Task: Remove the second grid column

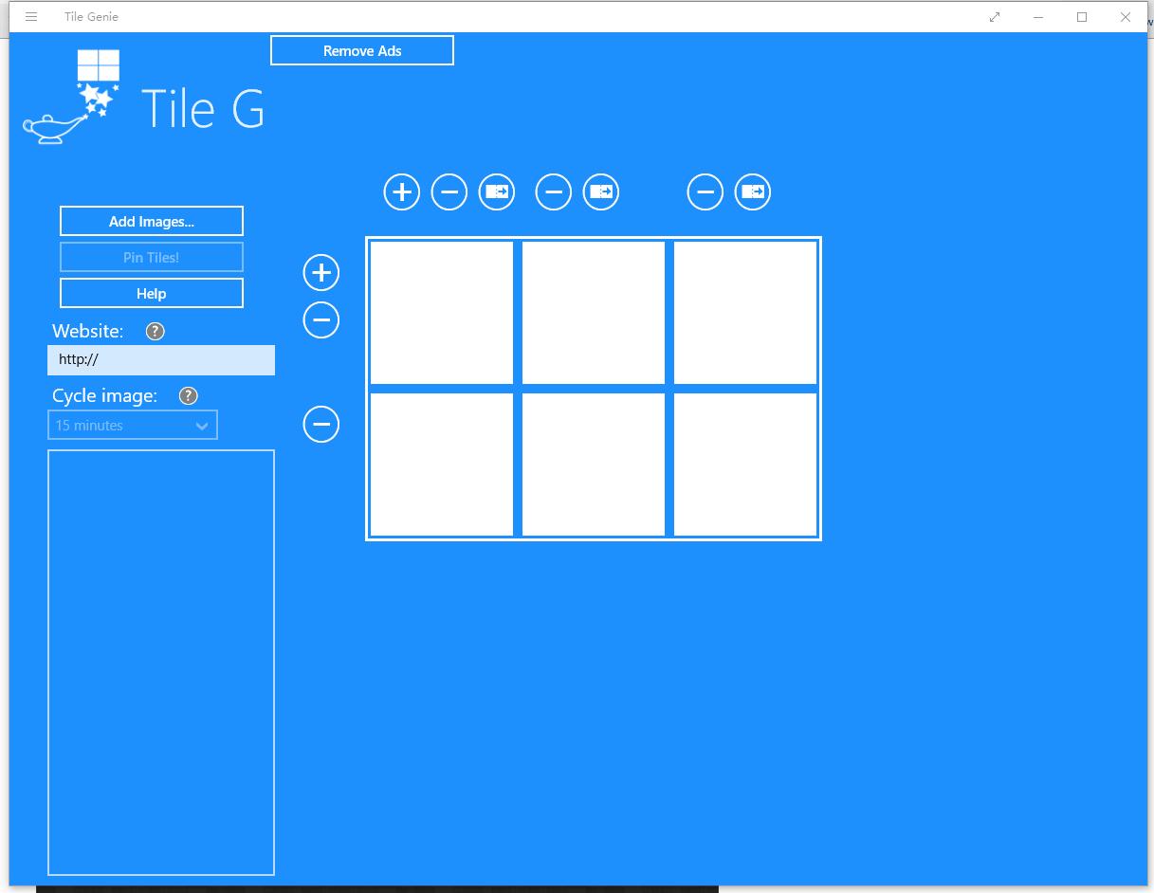Action: (x=553, y=191)
